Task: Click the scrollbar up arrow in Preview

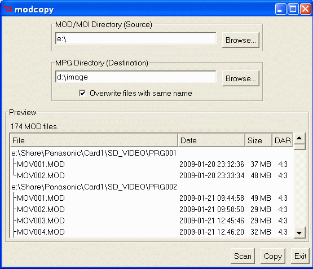Action: click(299, 138)
